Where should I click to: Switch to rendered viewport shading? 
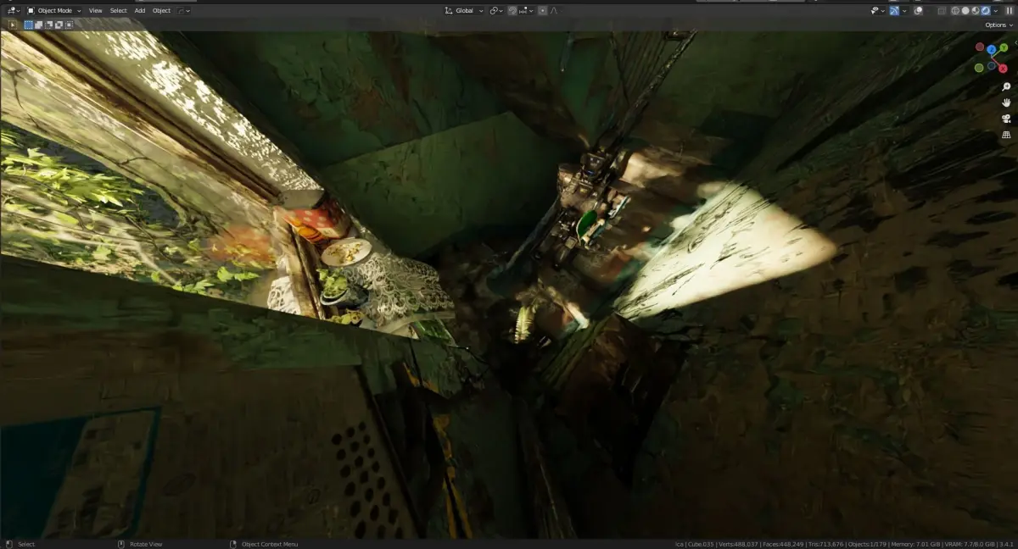click(x=986, y=11)
